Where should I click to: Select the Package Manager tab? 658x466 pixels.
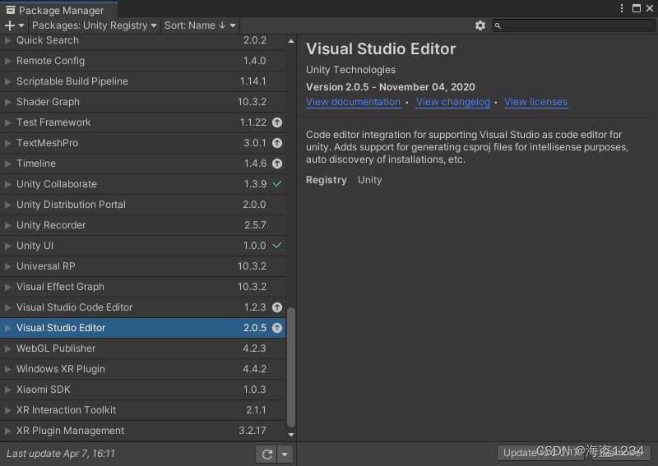(x=58, y=10)
